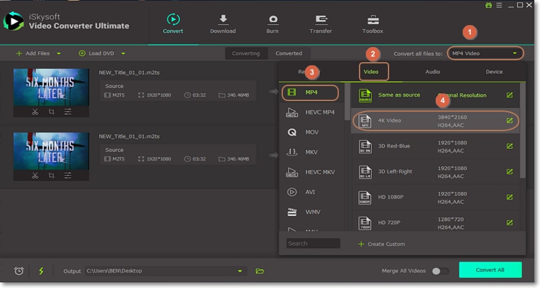Open the Burn section
This screenshot has width=540, height=288.
pyautogui.click(x=272, y=24)
